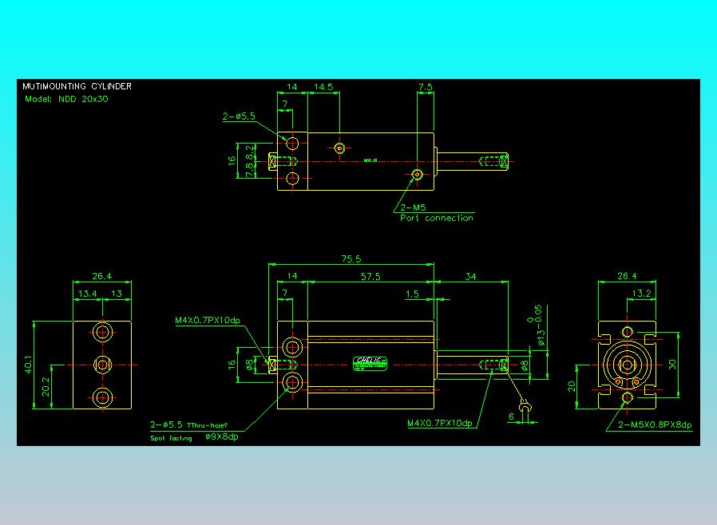
Task: Select the wrench flat symbol near dimension 6
Action: [525, 405]
